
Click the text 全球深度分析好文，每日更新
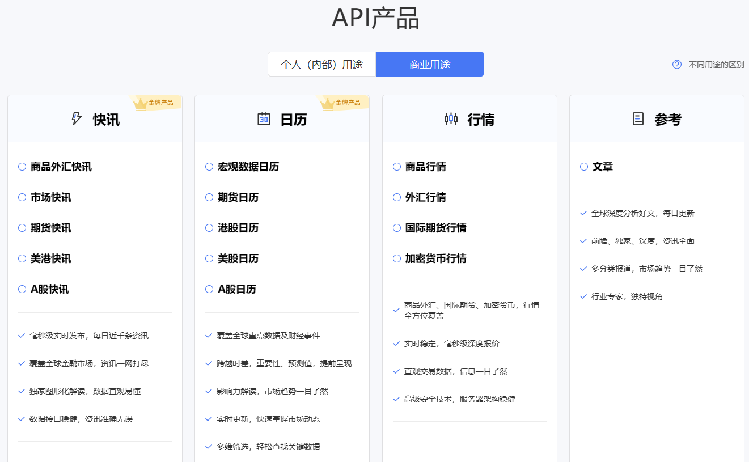643,213
